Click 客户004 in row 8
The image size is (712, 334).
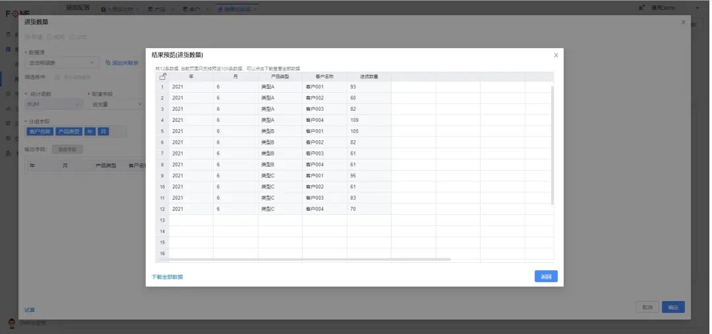coord(324,164)
